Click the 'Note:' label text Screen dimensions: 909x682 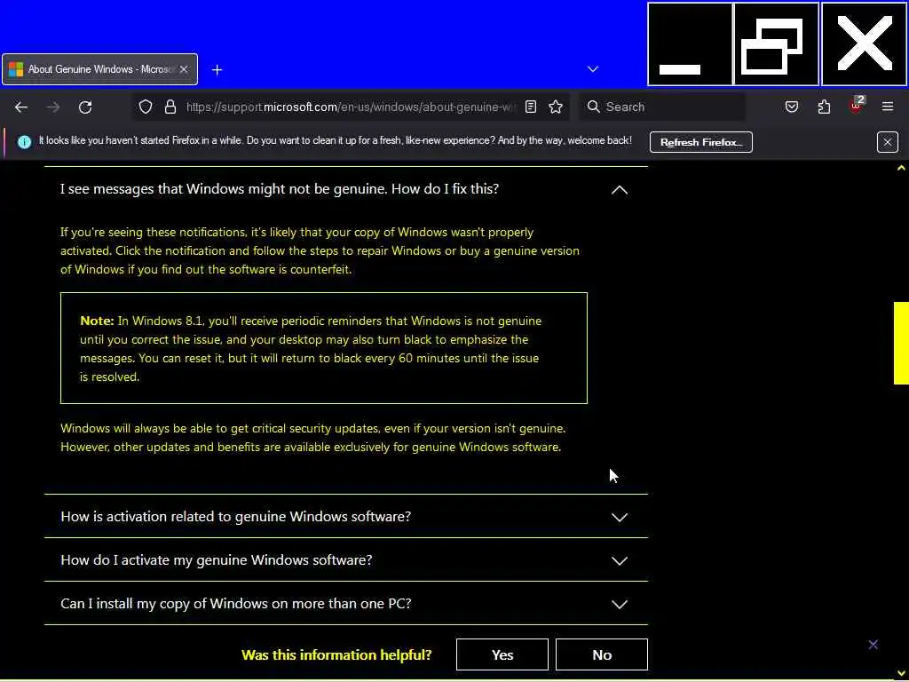[x=97, y=321]
